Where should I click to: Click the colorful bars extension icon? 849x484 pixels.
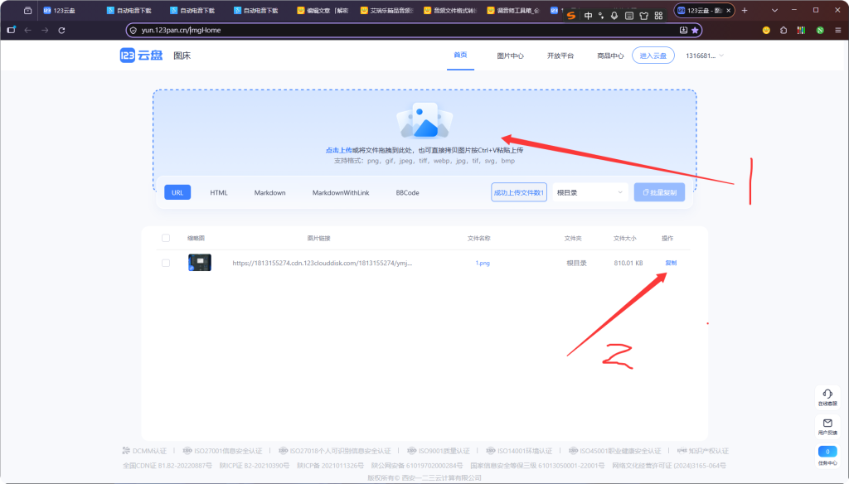tap(801, 31)
